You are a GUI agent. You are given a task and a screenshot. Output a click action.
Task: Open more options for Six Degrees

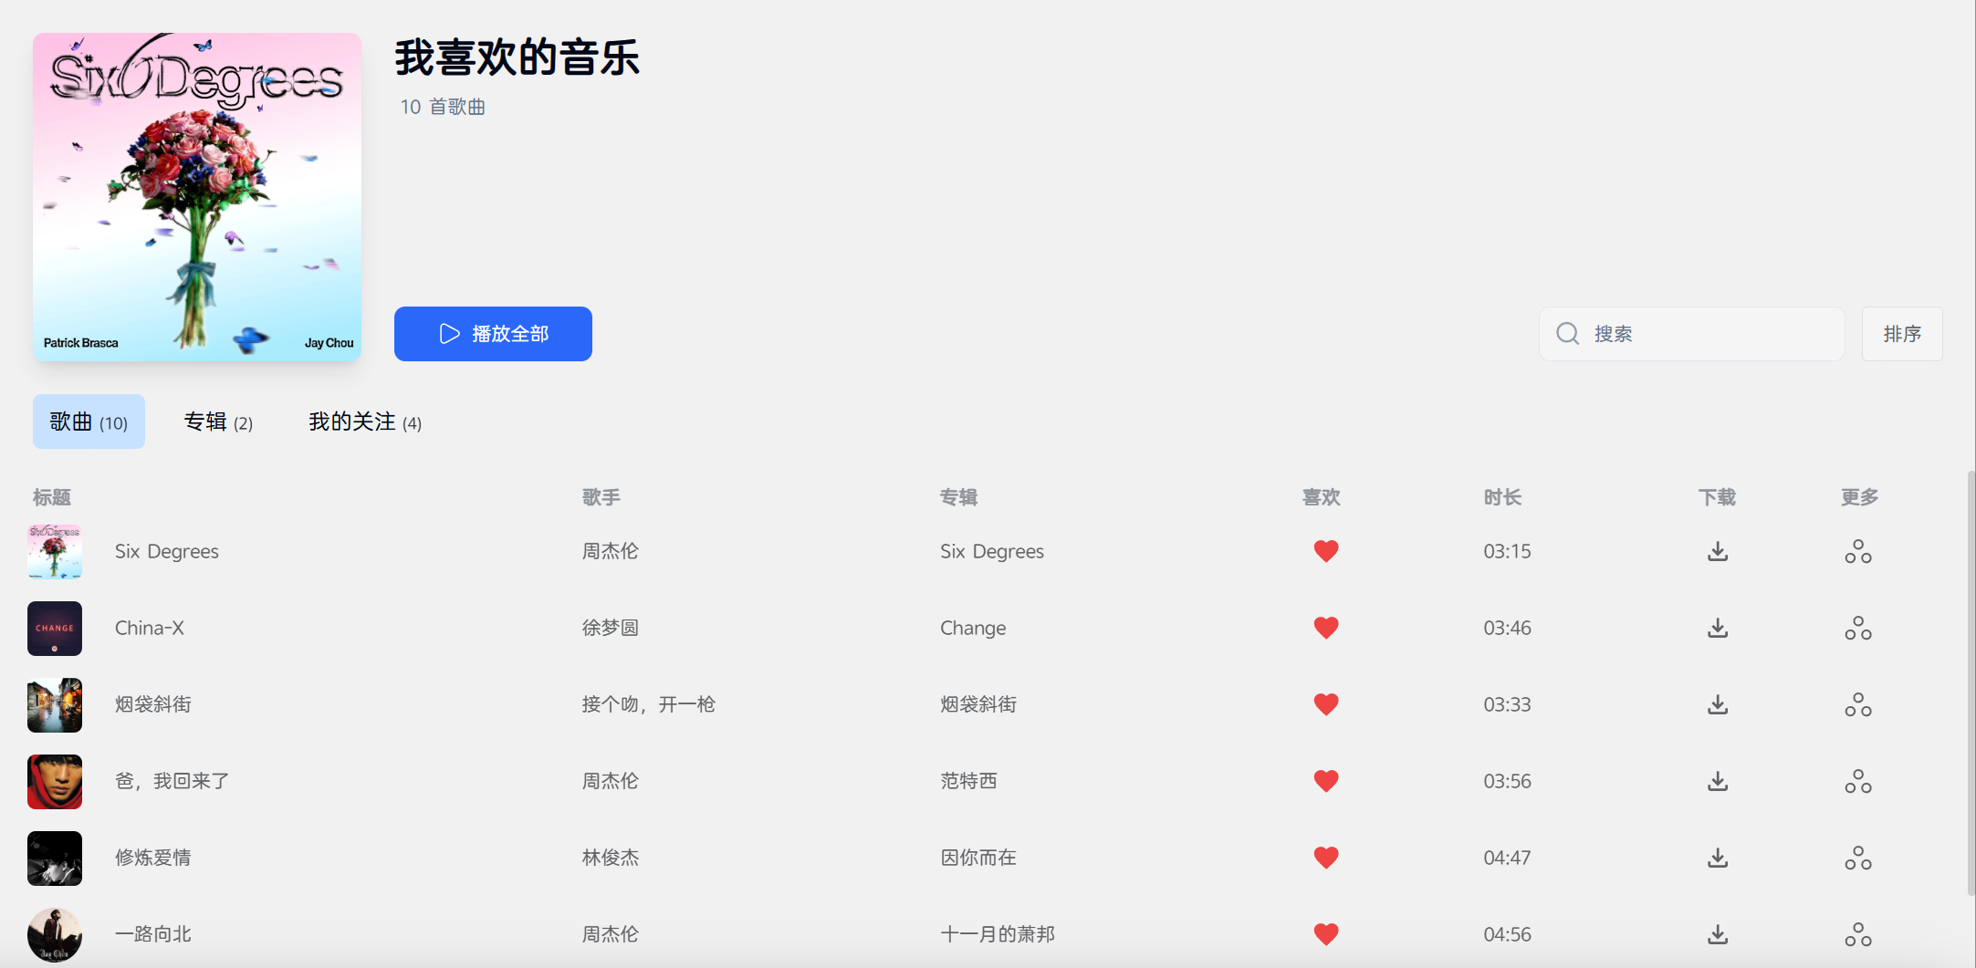click(x=1857, y=552)
